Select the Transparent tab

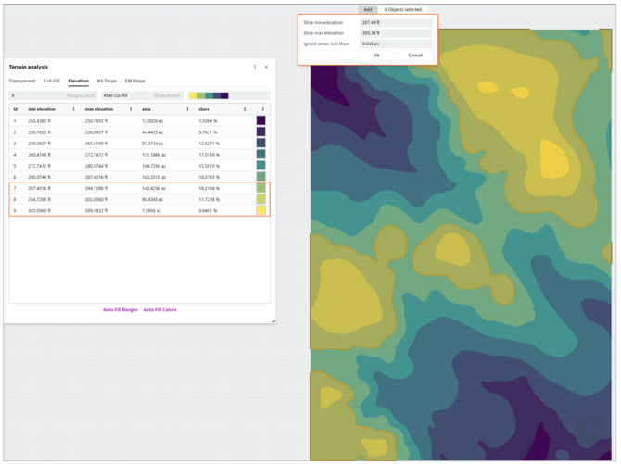(x=22, y=81)
